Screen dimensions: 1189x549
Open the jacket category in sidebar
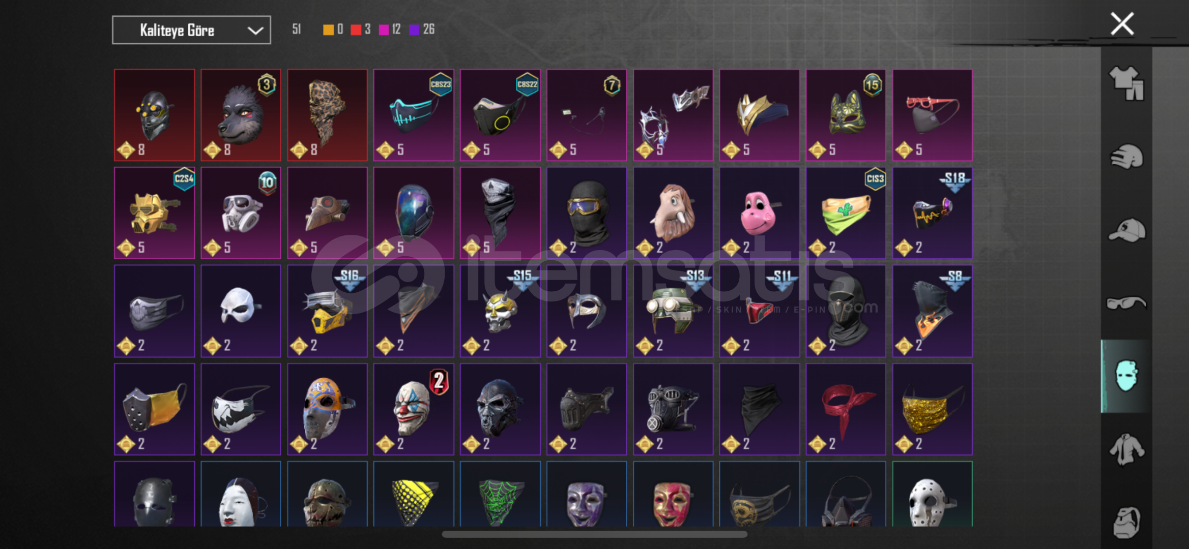pos(1126,449)
